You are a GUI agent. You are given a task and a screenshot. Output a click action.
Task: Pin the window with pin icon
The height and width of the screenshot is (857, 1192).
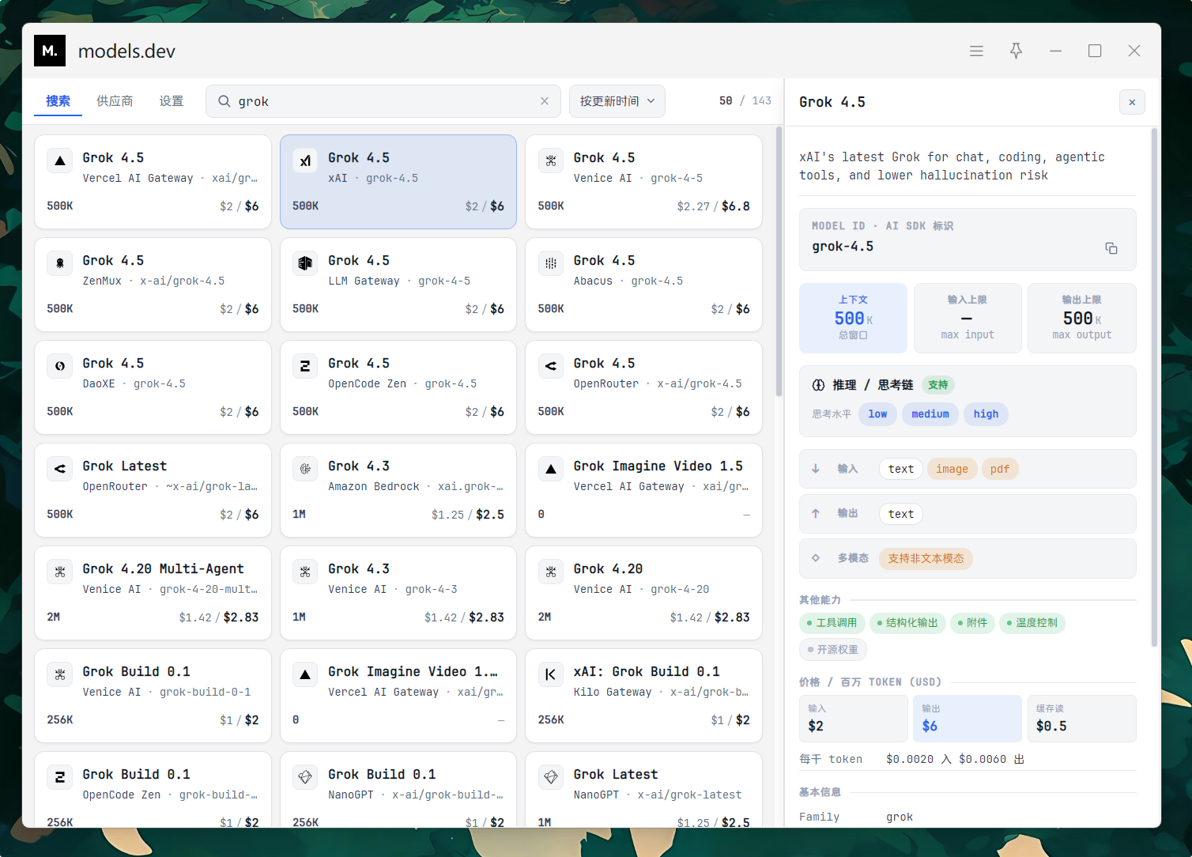coord(1016,51)
